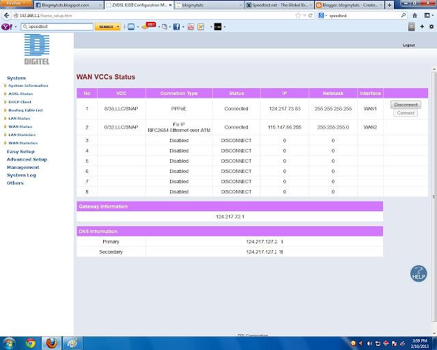This screenshot has width=437, height=350.
Task: Open the Firefox menu dropdown button
Action: pyautogui.click(x=16, y=3)
